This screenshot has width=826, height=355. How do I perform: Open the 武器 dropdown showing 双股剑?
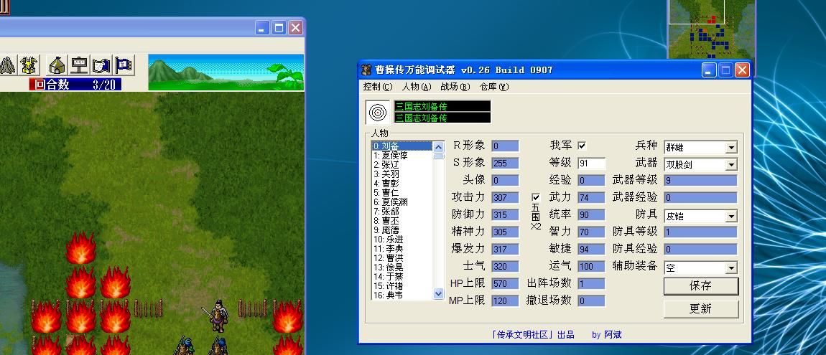pos(730,165)
